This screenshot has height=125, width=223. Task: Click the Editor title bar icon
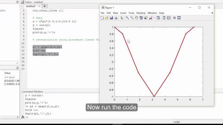point(23,2)
